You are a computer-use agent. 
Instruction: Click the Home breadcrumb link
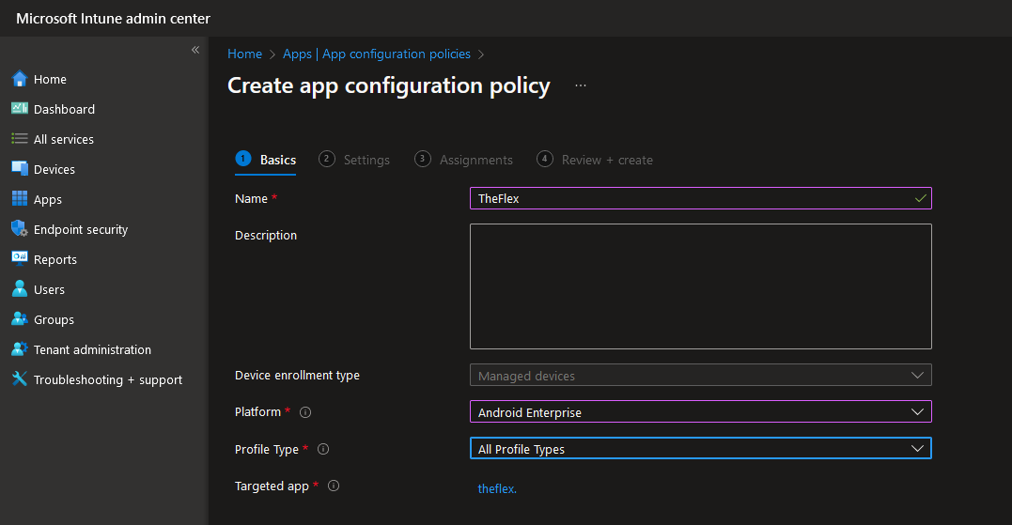[x=244, y=54]
